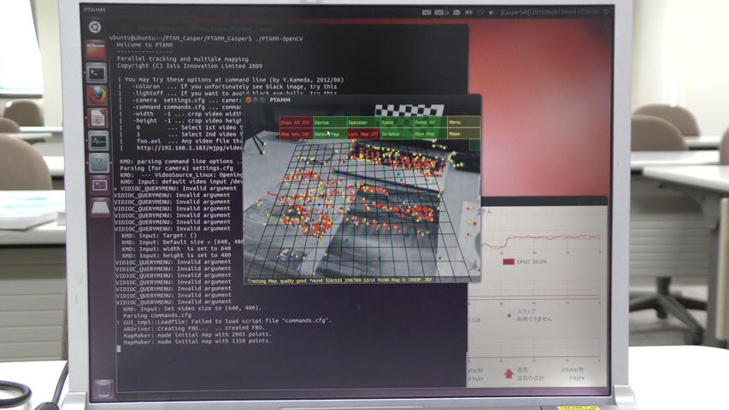Toggle Map Info Off in PTAMM
Image resolution: width=729 pixels, height=410 pixels.
[x=296, y=134]
